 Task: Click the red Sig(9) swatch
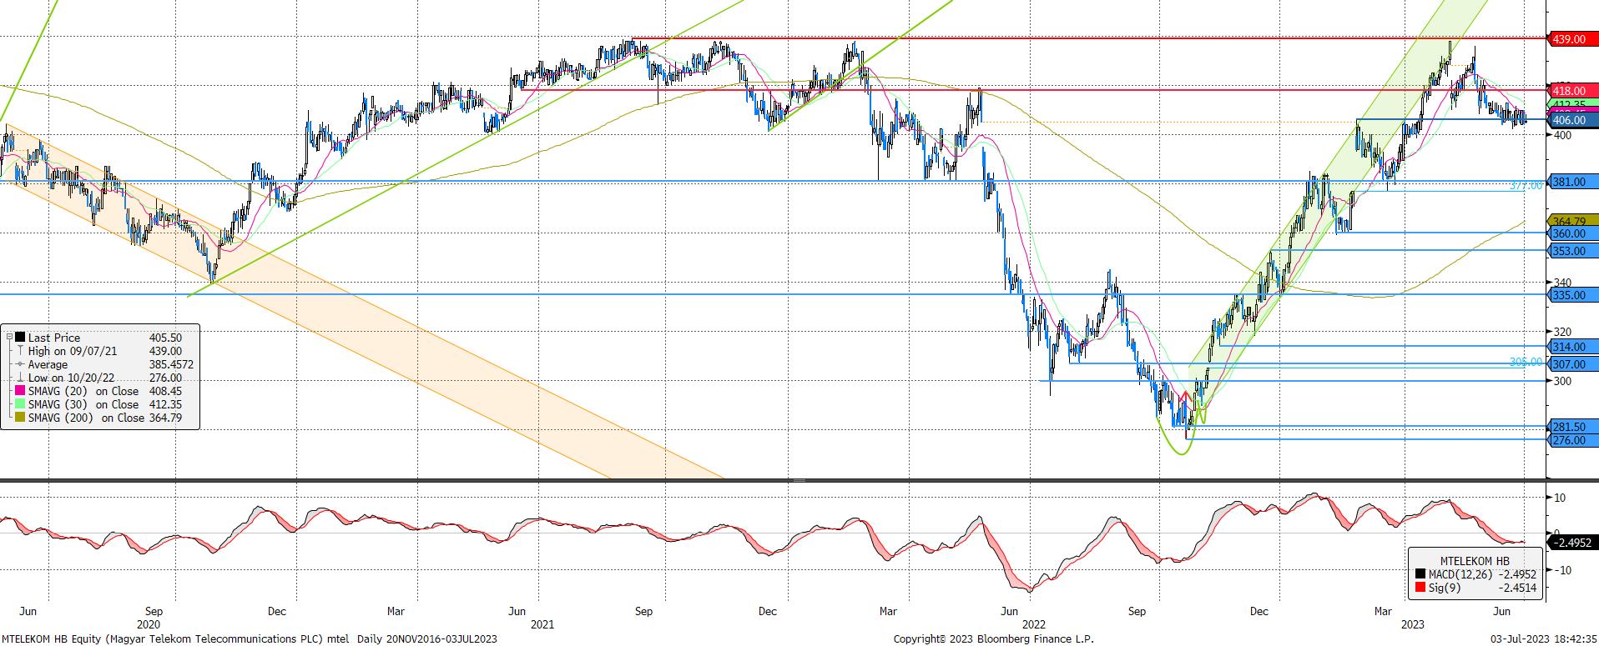[1421, 588]
